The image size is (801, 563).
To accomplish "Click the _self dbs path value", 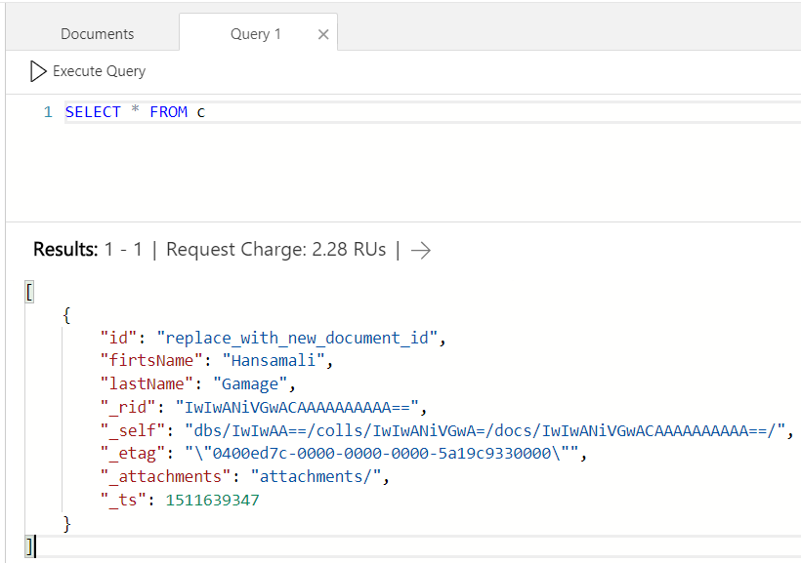I will tap(485, 431).
